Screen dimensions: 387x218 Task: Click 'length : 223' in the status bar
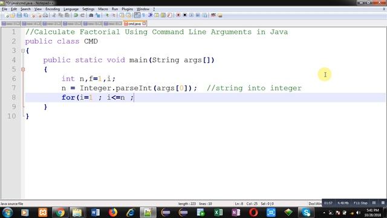[187, 204]
